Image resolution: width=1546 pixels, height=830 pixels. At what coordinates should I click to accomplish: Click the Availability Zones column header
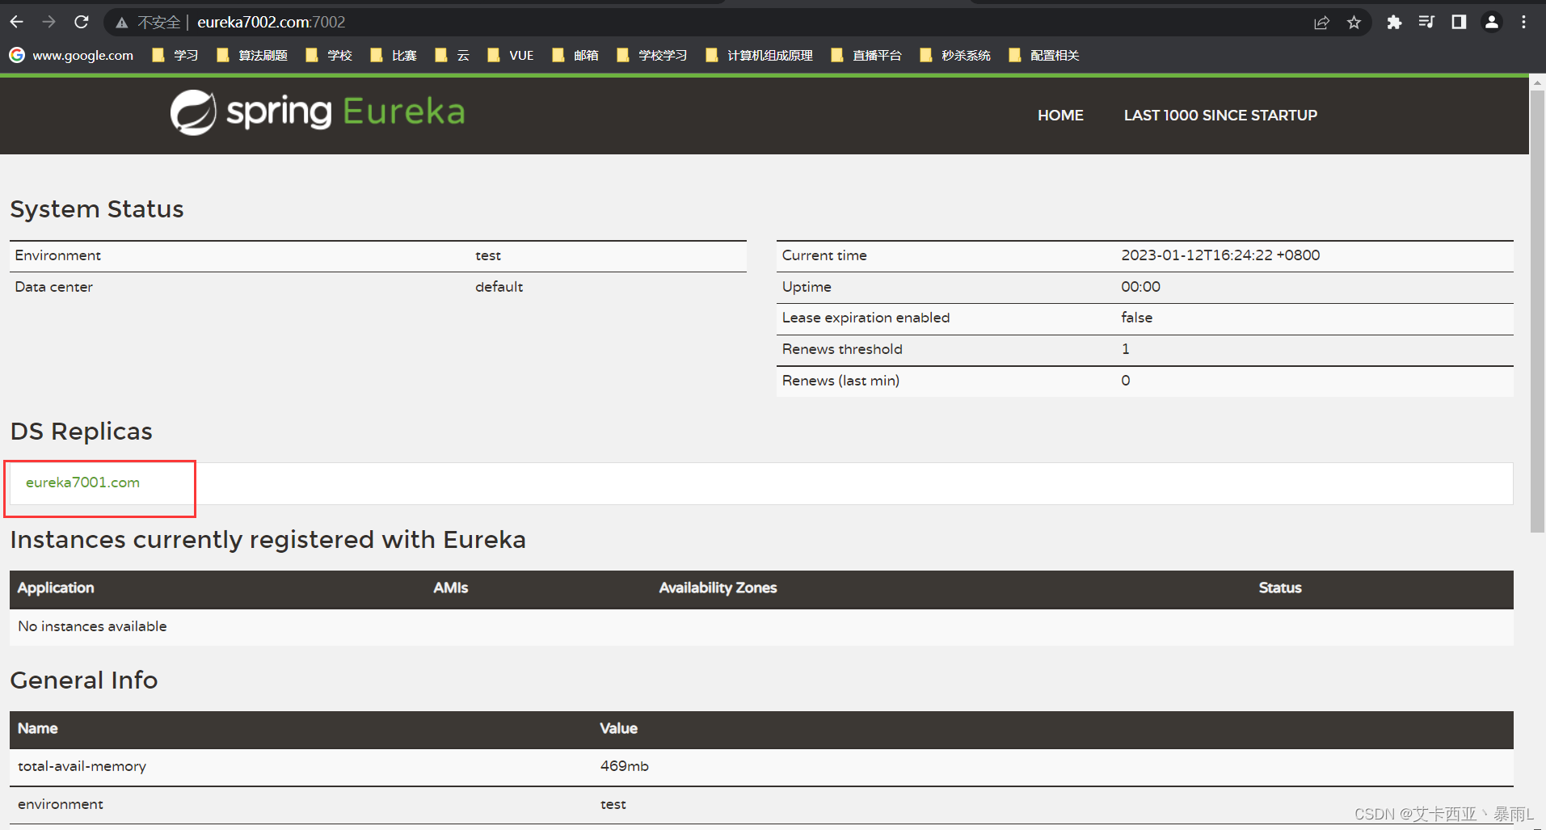718,588
